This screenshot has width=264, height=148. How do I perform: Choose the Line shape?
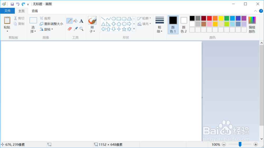click(x=103, y=19)
